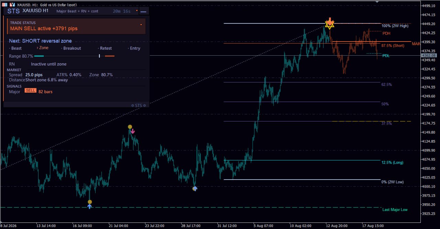440x229 pixels.
Task: Click the Next: SHORT reversal zone heading
Action: (40, 41)
